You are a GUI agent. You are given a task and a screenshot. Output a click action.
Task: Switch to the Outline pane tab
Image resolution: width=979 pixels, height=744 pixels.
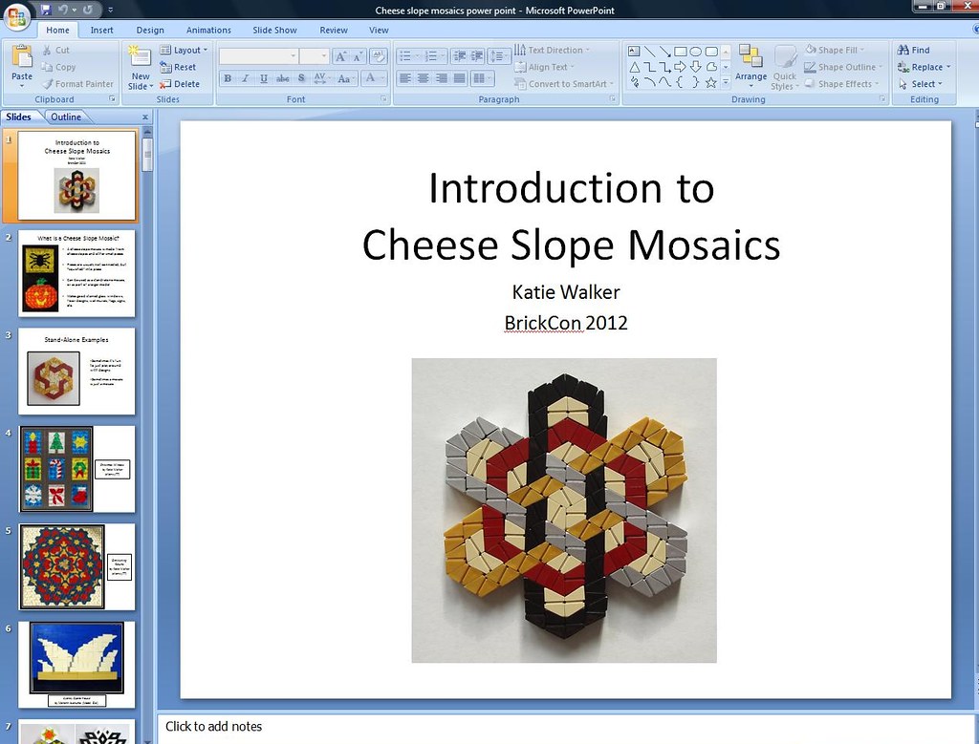(x=66, y=117)
